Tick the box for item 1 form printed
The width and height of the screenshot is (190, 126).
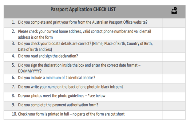(174, 22)
